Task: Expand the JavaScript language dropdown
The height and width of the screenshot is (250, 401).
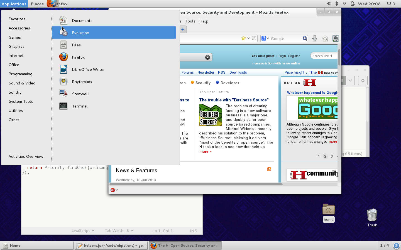Action: point(83,231)
